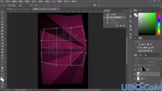Click the trash icon in History panel

click(x=124, y=26)
